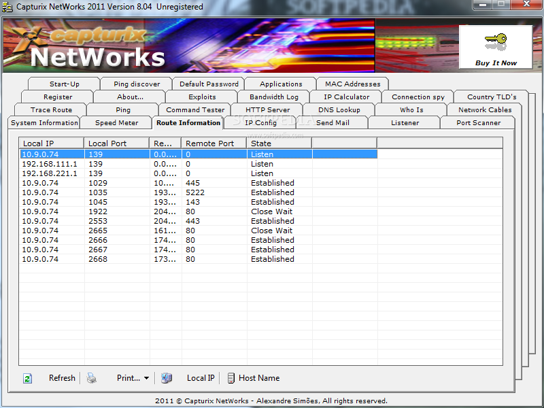Select row with local port 2668
Screen dimensions: 544x408
coord(199,259)
